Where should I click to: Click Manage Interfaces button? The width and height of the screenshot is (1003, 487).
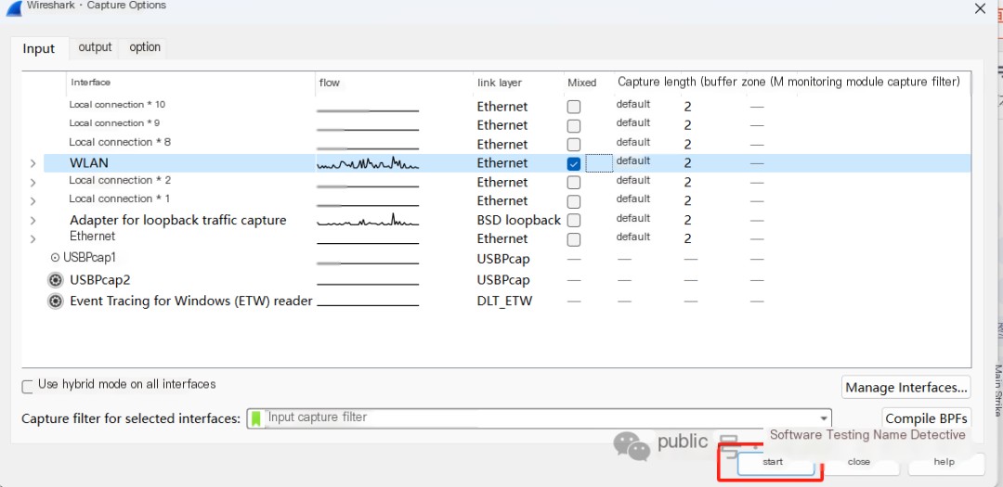905,388
